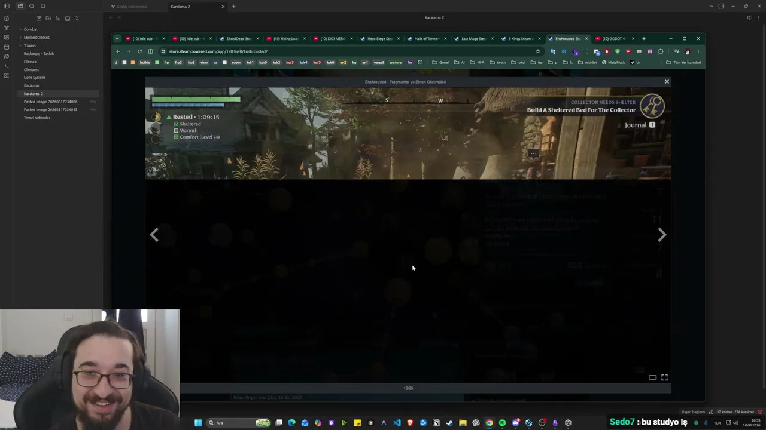Open the Karalama note
Image resolution: width=766 pixels, height=430 pixels.
32,85
